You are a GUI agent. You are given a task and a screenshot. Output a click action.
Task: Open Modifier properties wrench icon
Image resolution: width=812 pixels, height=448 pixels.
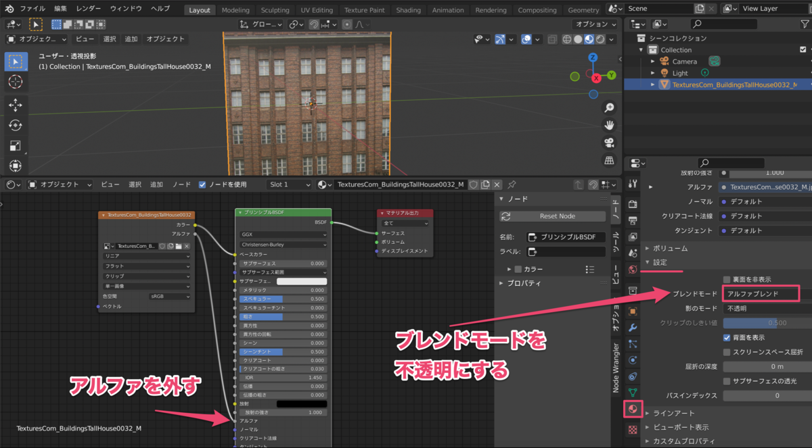coord(633,328)
